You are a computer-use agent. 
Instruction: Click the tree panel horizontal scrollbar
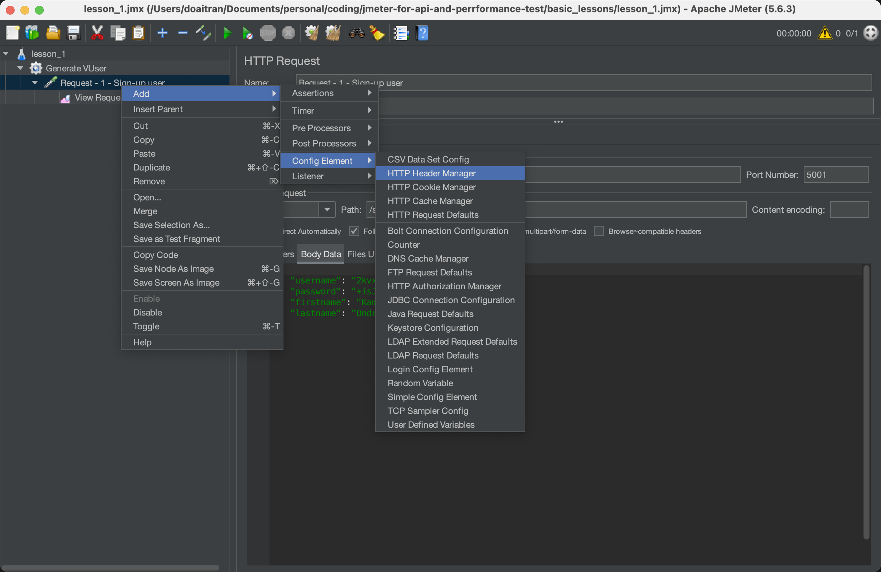tap(110, 568)
